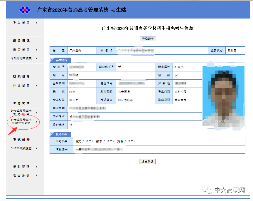253x201 pixels.
Task: Click the arrow icon beside 基本信息 header
Action: 51,59
